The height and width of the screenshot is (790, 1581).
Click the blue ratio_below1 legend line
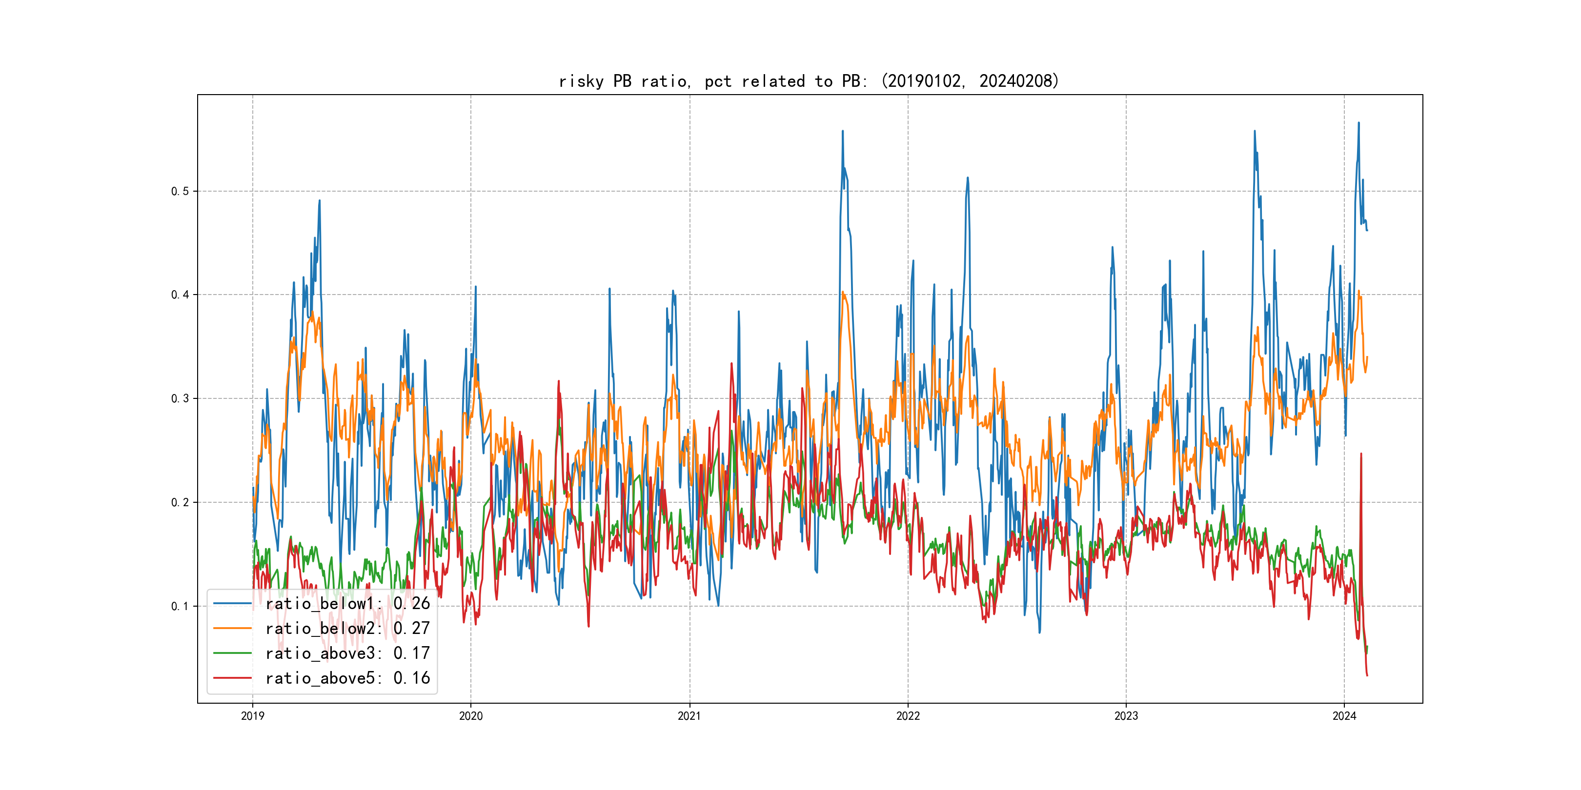point(232,604)
